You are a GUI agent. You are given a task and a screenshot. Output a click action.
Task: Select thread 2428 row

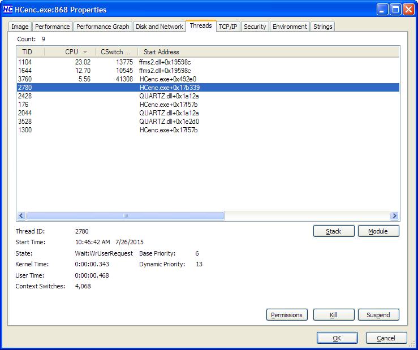(x=208, y=96)
